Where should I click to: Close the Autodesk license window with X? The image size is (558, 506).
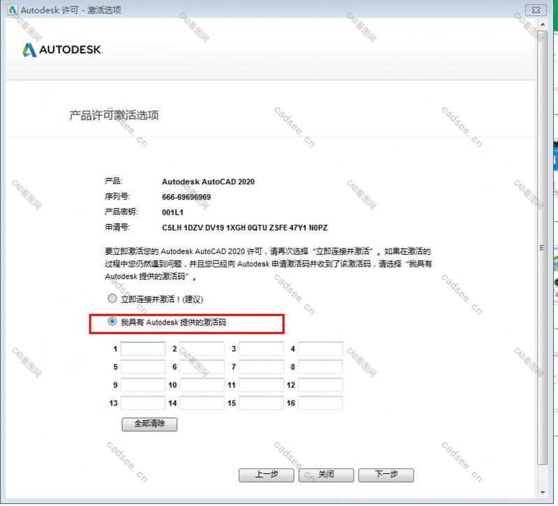[536, 10]
